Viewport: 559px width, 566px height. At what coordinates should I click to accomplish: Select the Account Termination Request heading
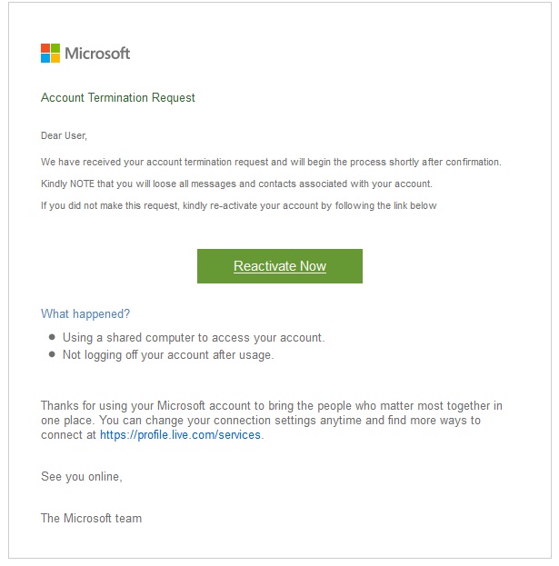(118, 97)
